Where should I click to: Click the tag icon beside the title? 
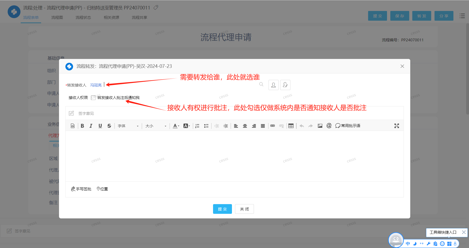[156, 8]
